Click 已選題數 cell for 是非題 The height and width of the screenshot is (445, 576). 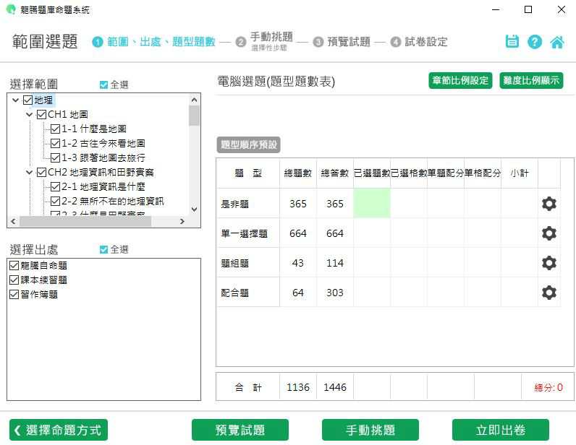[x=372, y=204]
